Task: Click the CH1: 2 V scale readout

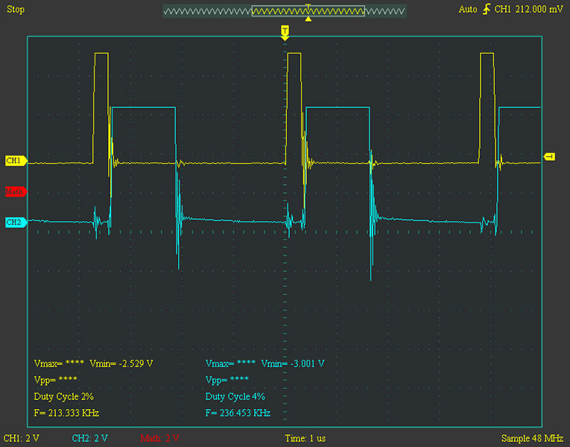Action: coord(22,438)
